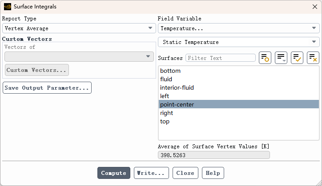The image size is (322, 186).
Task: Select all surfaces with the checkmark icon
Action: (x=297, y=58)
